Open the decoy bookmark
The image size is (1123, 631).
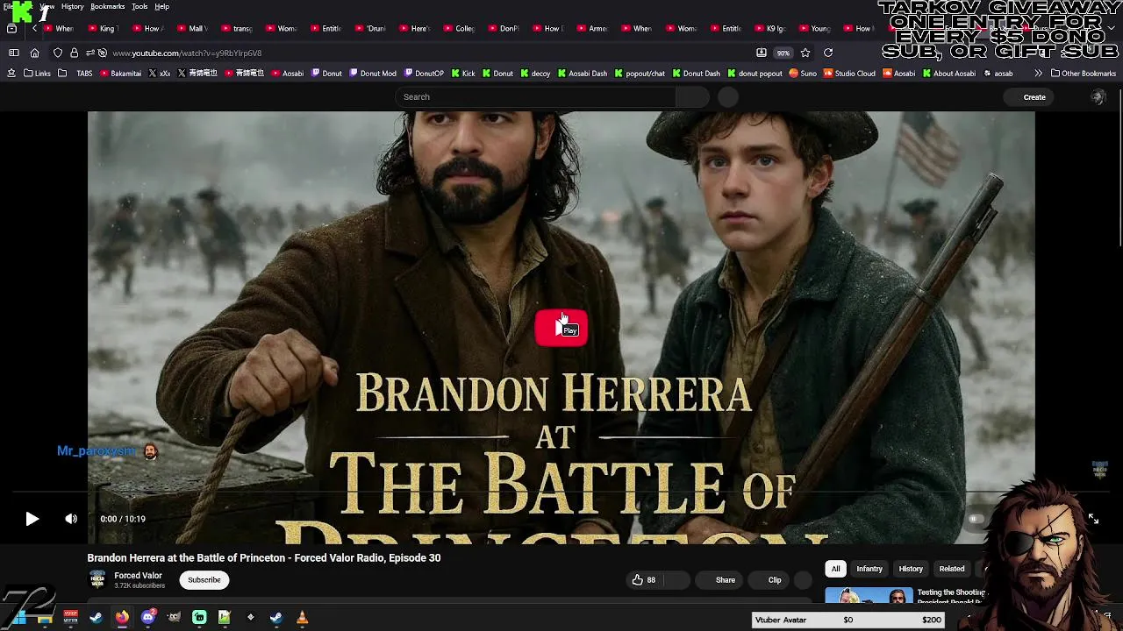tap(535, 74)
